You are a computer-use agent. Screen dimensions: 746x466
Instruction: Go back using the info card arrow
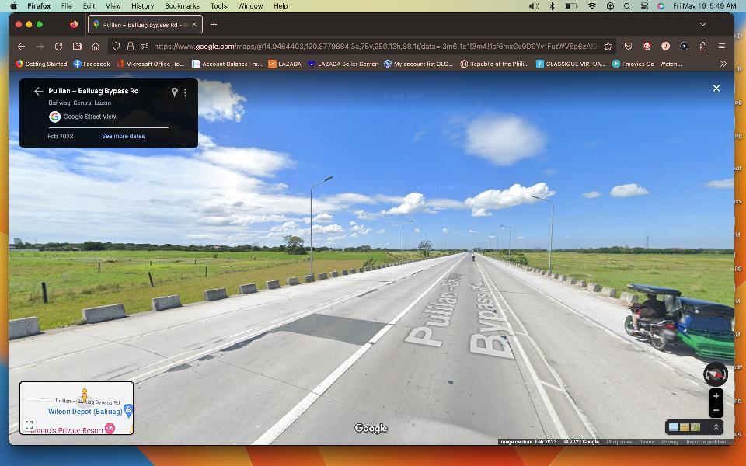(x=37, y=92)
